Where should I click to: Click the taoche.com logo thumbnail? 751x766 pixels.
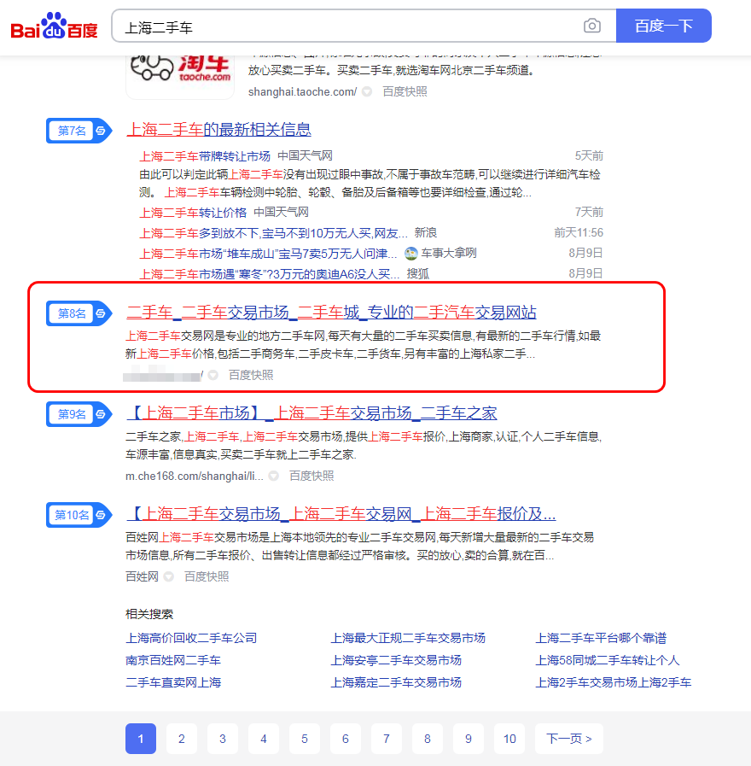point(179,68)
